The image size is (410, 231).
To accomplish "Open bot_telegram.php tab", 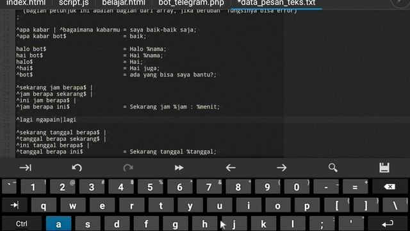I will click(191, 3).
